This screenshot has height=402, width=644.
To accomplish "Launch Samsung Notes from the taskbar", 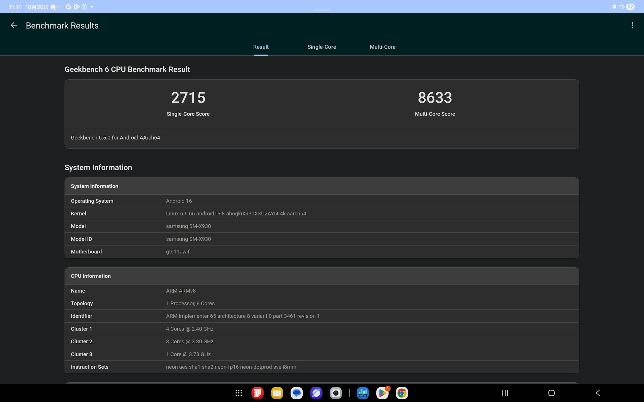I will [x=257, y=393].
